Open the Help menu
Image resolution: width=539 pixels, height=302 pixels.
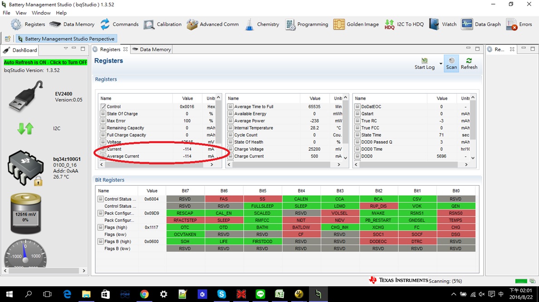[x=61, y=13]
